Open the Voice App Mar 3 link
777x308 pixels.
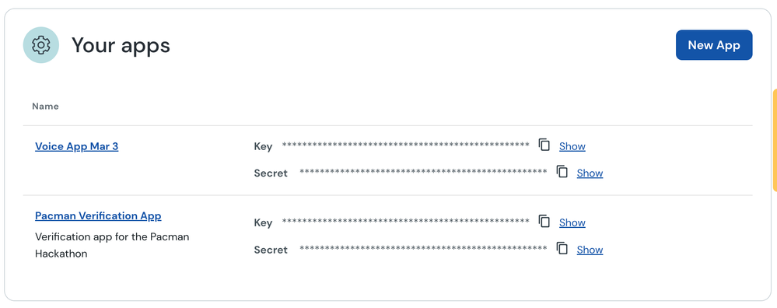(77, 146)
